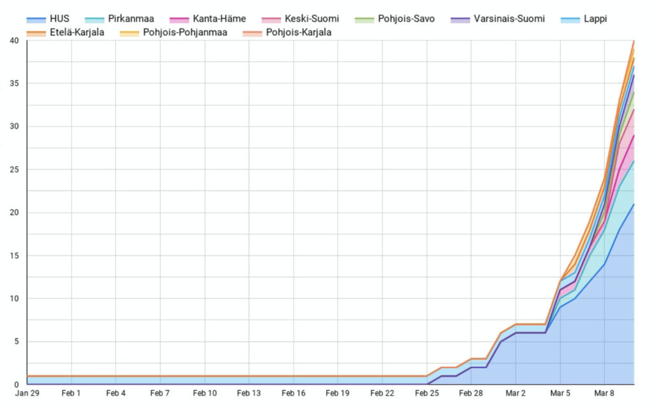Select the Varsinais-Suomi legend swatch

[x=460, y=20]
